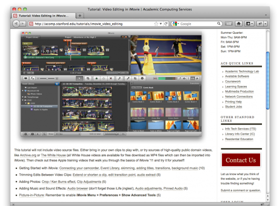Click the Reject X button in iMovie toolbar
Viewport: 280px width, 206px height.
[x=111, y=78]
